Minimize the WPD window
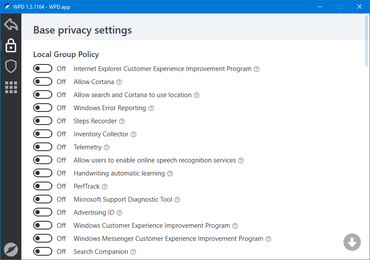 click(320, 7)
